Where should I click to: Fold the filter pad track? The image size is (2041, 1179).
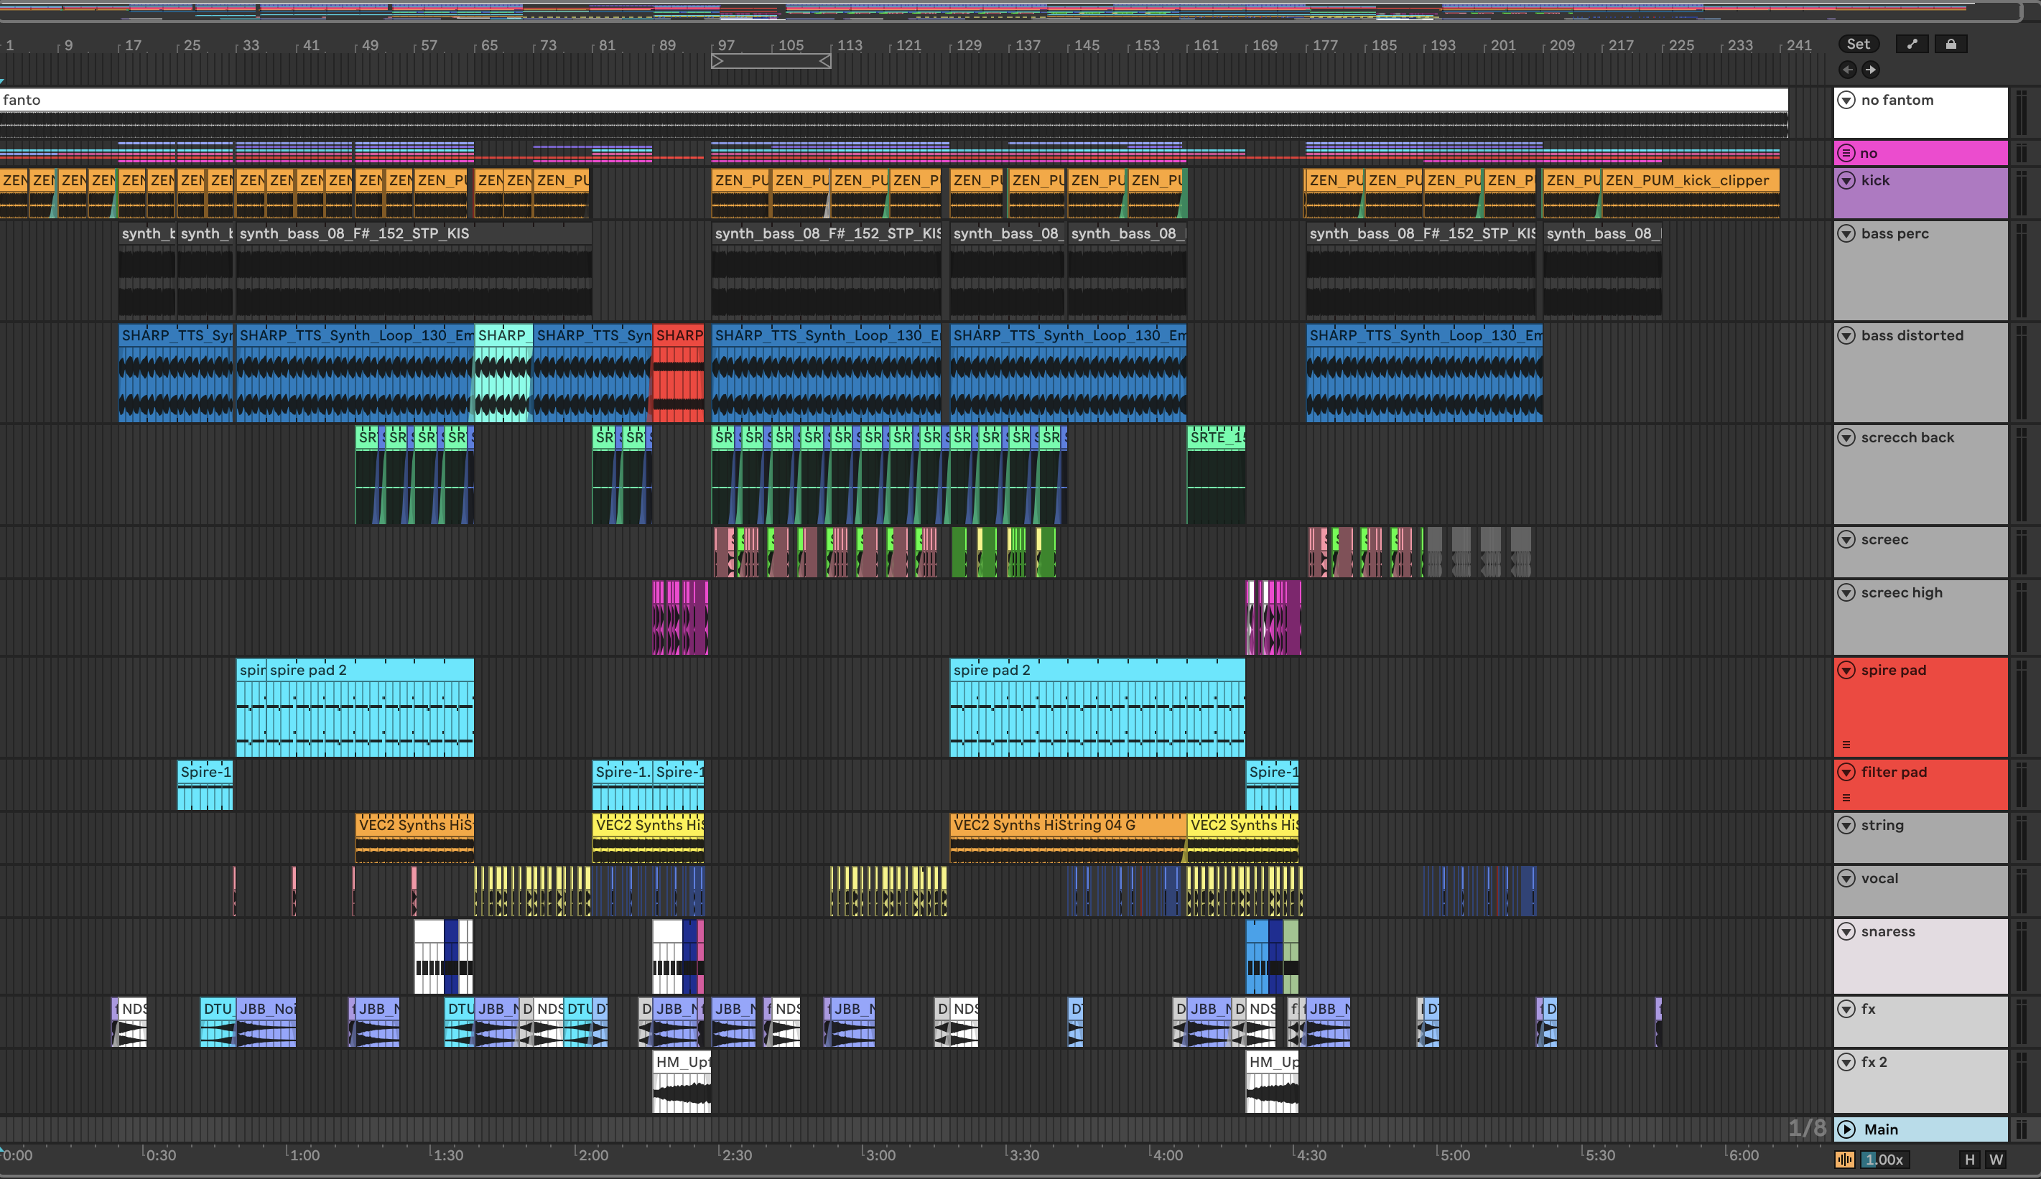click(x=1846, y=772)
